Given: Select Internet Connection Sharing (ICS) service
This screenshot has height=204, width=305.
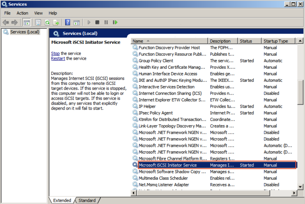Looking at the screenshot, I should 170,93.
